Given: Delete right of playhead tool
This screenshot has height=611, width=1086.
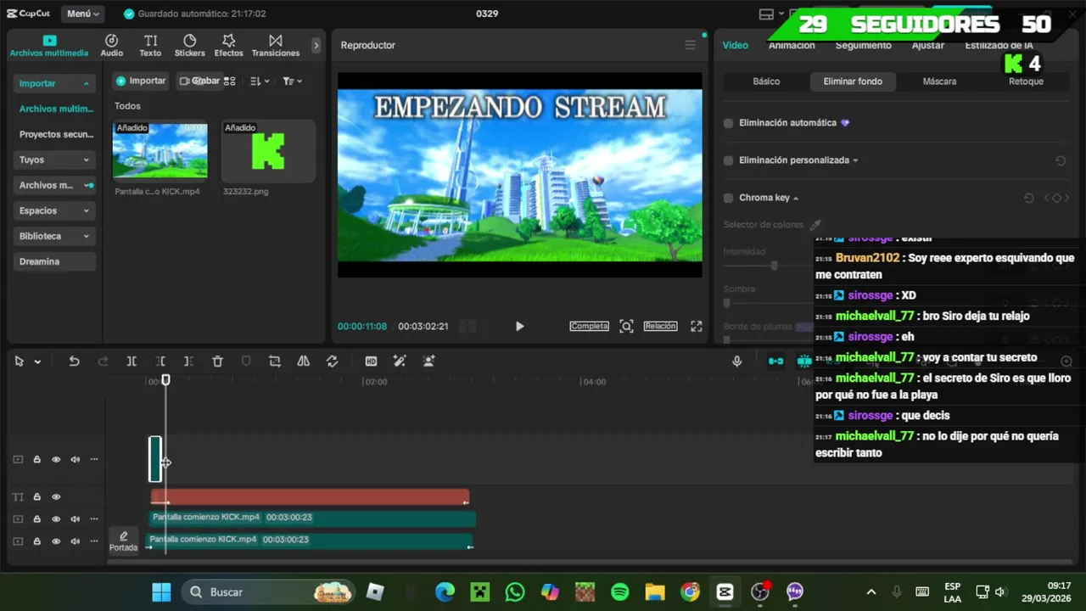Looking at the screenshot, I should 188,361.
